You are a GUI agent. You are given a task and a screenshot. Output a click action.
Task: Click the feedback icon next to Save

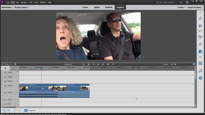pyautogui.click(x=187, y=2)
